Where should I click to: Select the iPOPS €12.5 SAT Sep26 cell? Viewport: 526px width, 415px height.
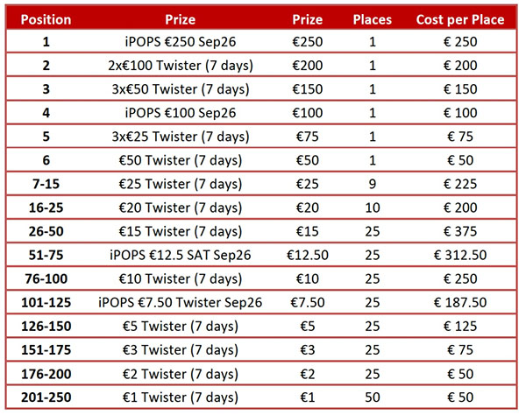click(180, 256)
